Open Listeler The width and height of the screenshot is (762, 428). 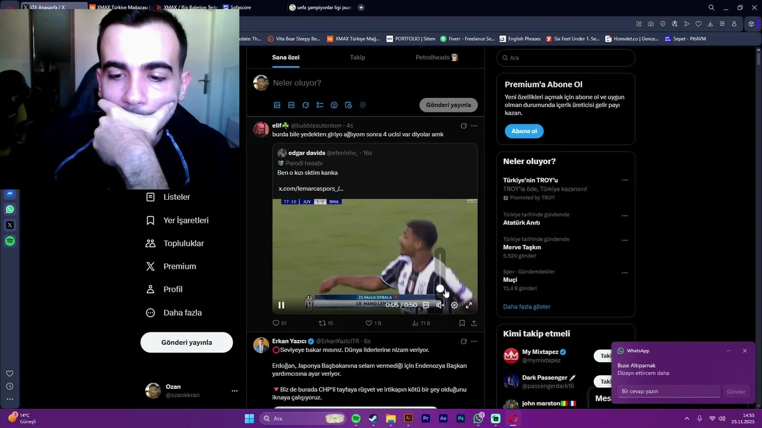pos(169,197)
